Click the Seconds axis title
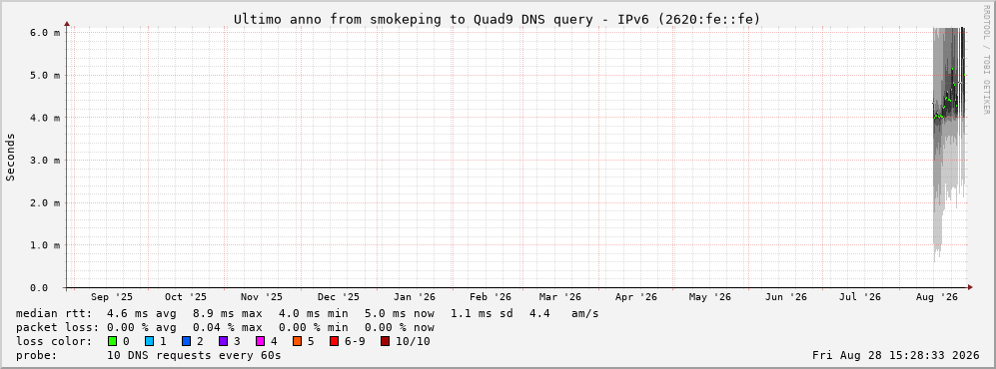 pyautogui.click(x=11, y=157)
